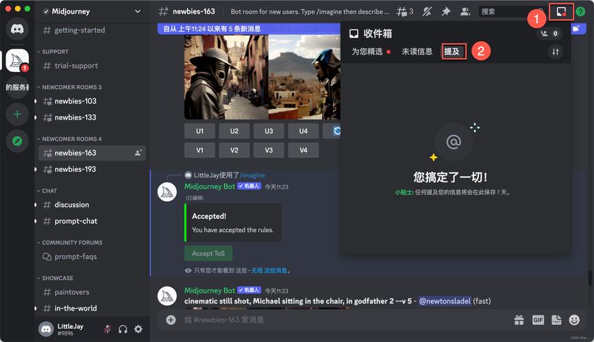The image size is (594, 342).
Task: Open the Midjourney server dropdown menu
Action: pos(138,12)
